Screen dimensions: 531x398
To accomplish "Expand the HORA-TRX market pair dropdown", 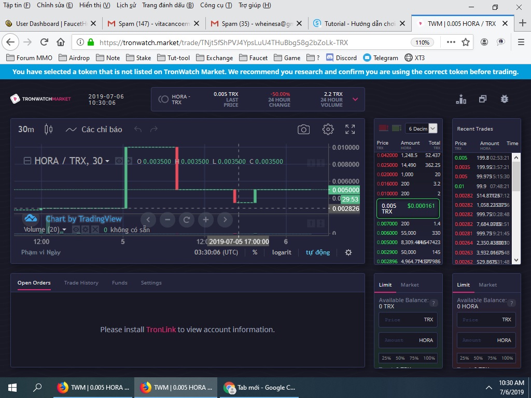I will (355, 99).
